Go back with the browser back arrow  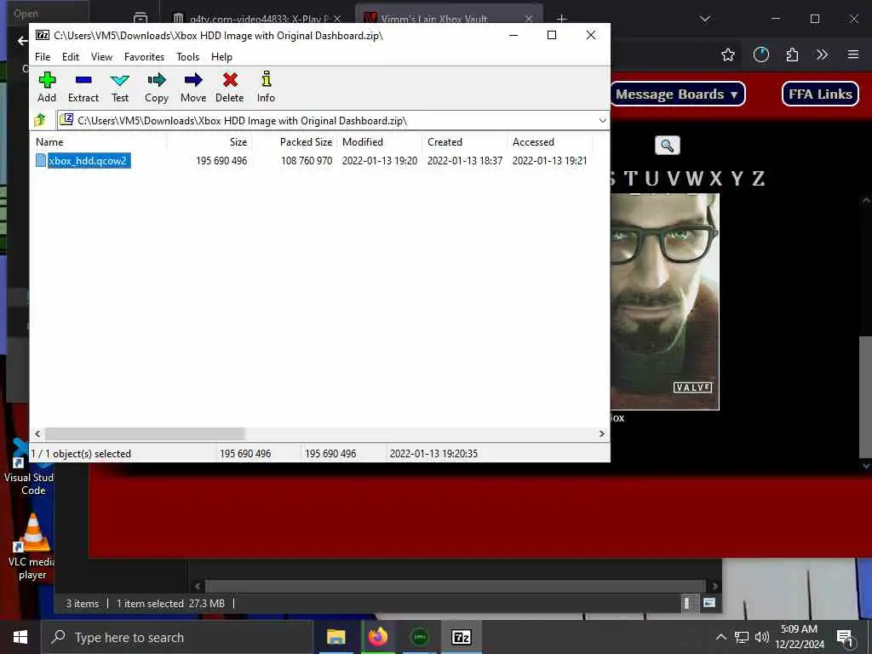click(22, 41)
